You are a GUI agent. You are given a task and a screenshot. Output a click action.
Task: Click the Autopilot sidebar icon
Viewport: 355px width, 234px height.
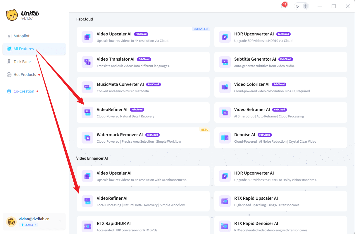pos(9,36)
